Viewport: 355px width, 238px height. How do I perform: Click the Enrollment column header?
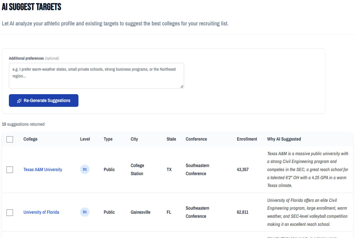(247, 139)
